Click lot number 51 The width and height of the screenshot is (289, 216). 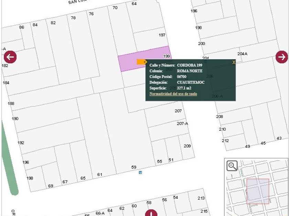pyautogui.click(x=171, y=160)
